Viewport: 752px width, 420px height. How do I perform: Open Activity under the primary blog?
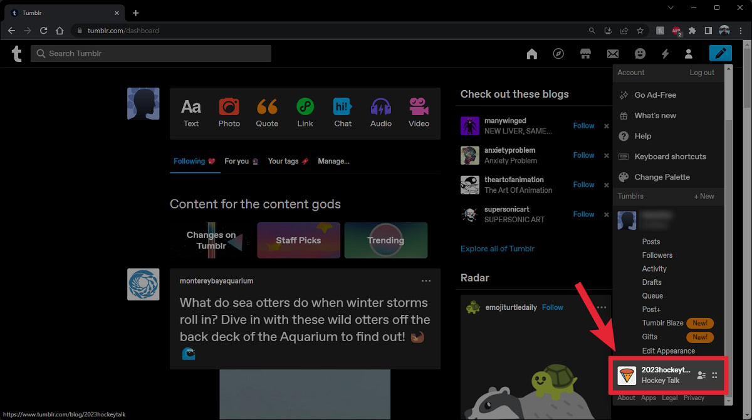[x=654, y=269]
